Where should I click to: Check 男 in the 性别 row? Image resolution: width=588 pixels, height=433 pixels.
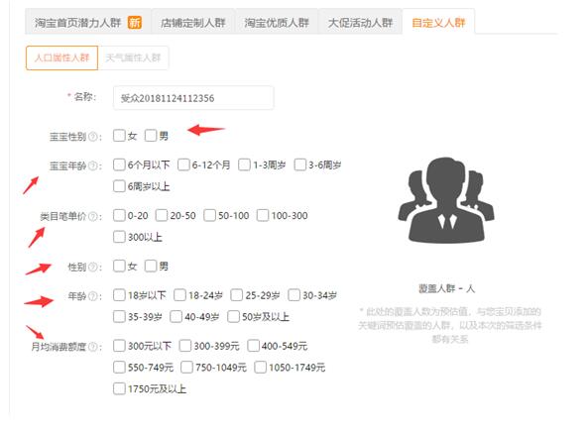[151, 266]
